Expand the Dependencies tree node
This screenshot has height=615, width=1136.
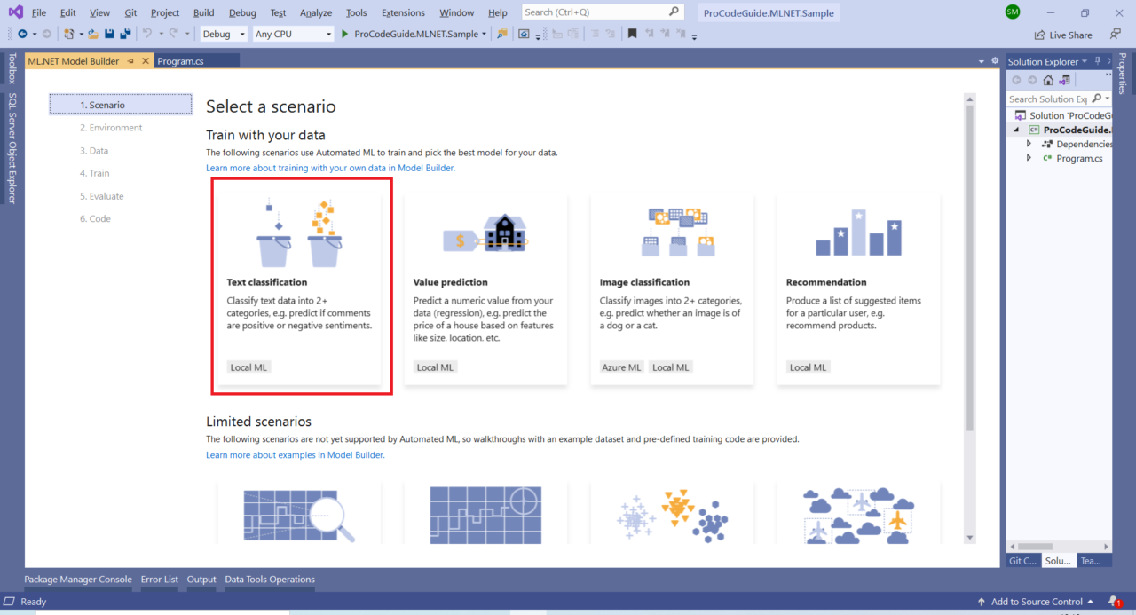coord(1029,144)
